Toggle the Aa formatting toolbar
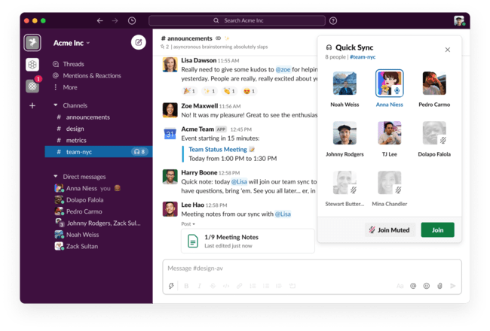 (400, 286)
